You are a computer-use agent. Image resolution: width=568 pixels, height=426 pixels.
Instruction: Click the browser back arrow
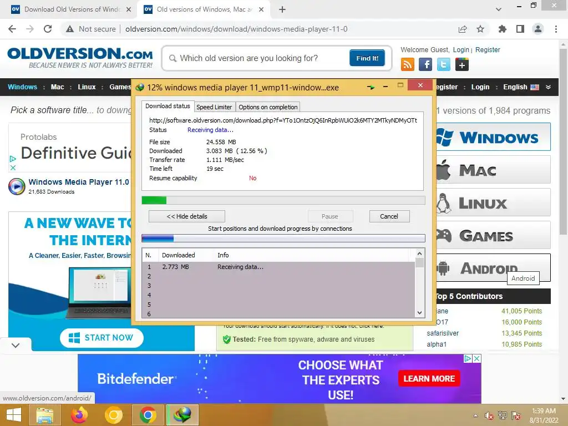12,29
